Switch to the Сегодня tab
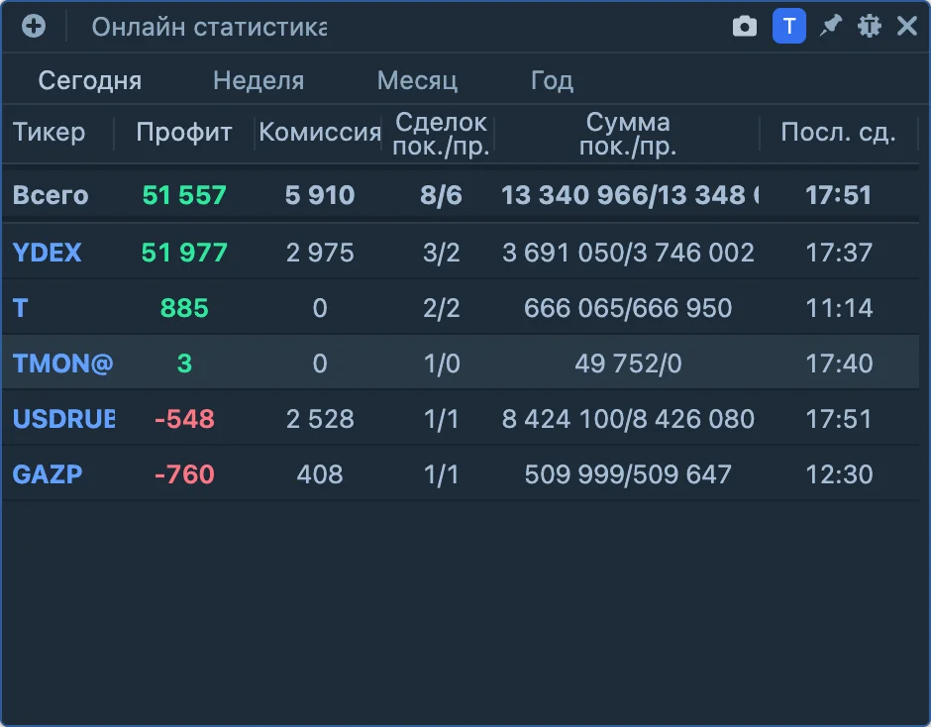 [90, 80]
